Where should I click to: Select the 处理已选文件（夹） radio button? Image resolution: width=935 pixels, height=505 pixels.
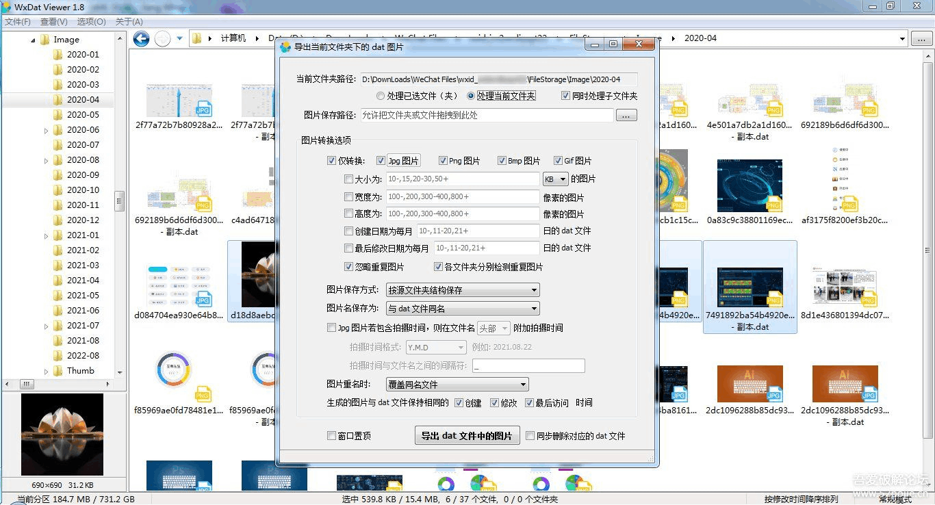pyautogui.click(x=381, y=96)
